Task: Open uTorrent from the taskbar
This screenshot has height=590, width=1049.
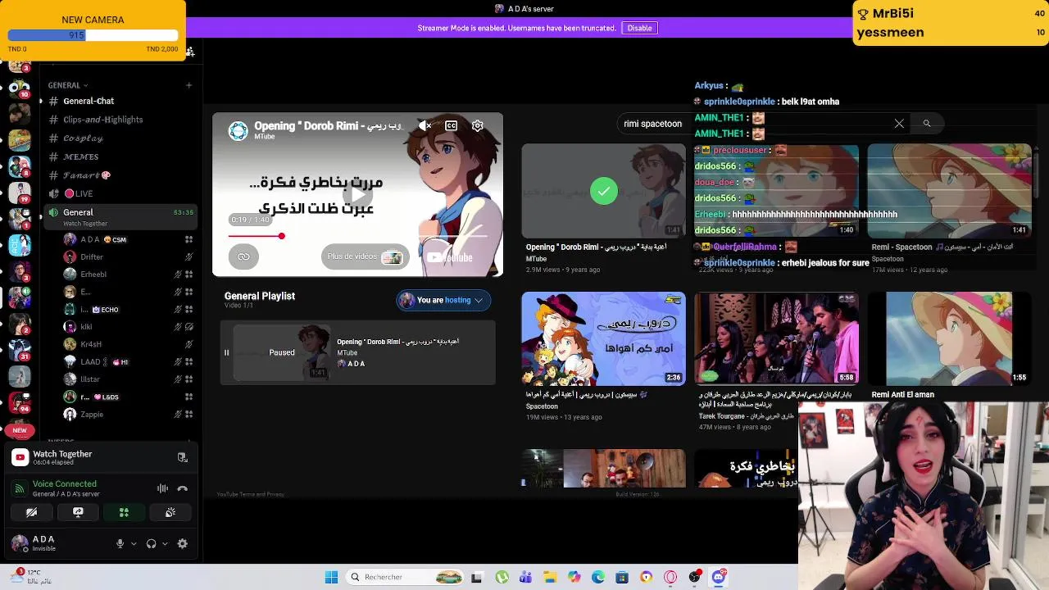Action: tap(502, 577)
